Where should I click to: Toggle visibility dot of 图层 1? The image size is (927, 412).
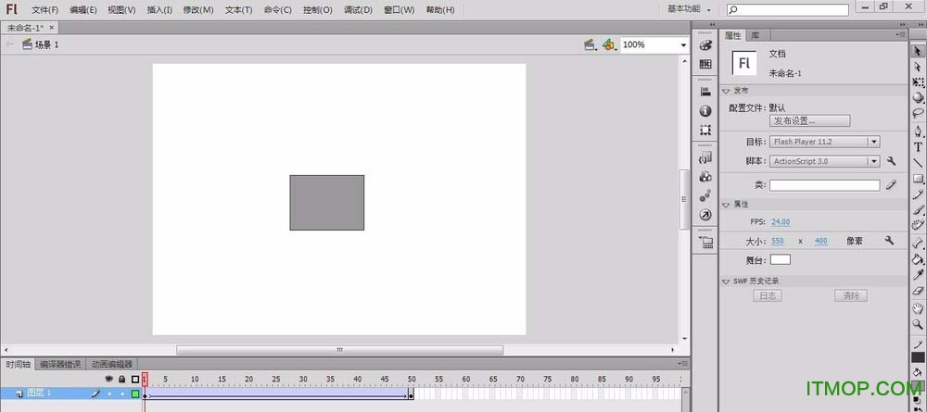(x=109, y=393)
